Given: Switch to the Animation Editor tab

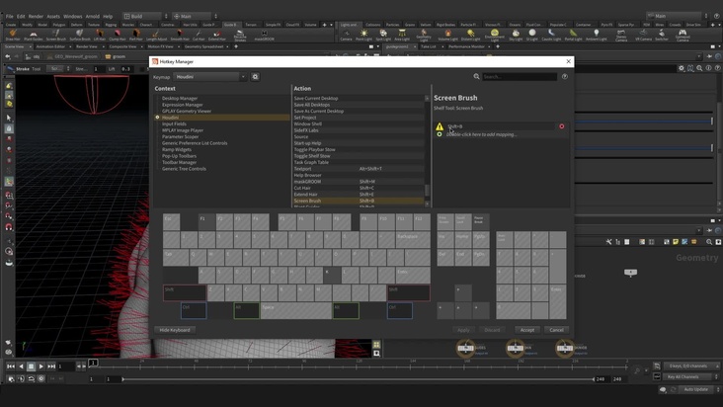Looking at the screenshot, I should click(50, 46).
